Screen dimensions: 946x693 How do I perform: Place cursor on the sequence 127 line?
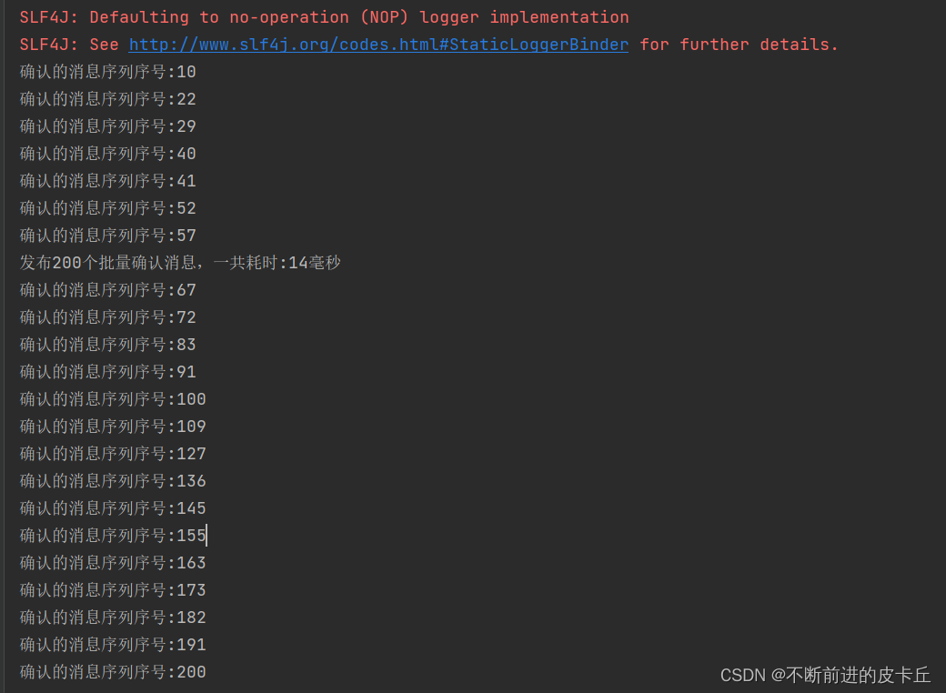coord(113,454)
